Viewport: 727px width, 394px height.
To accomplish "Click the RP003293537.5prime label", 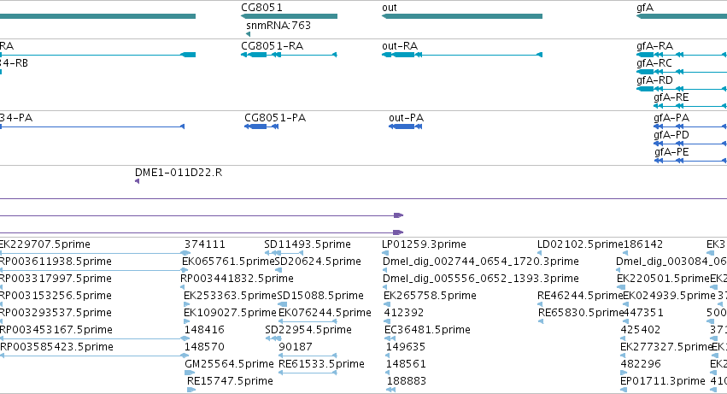I will click(x=56, y=314).
